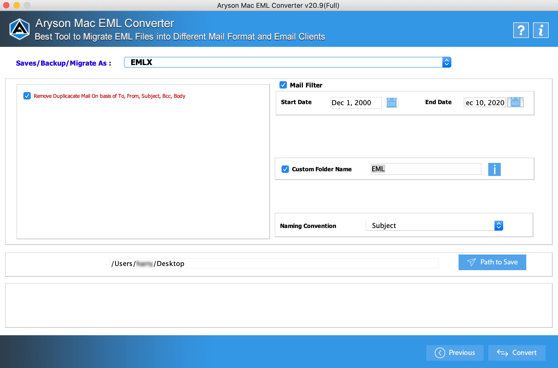Go back with the Previous button

pyautogui.click(x=455, y=353)
